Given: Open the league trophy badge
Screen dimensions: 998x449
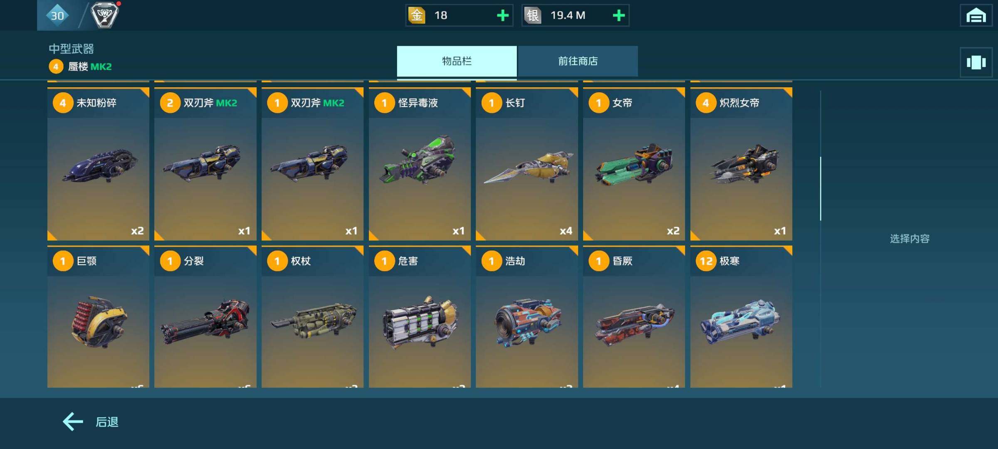Looking at the screenshot, I should (x=104, y=15).
